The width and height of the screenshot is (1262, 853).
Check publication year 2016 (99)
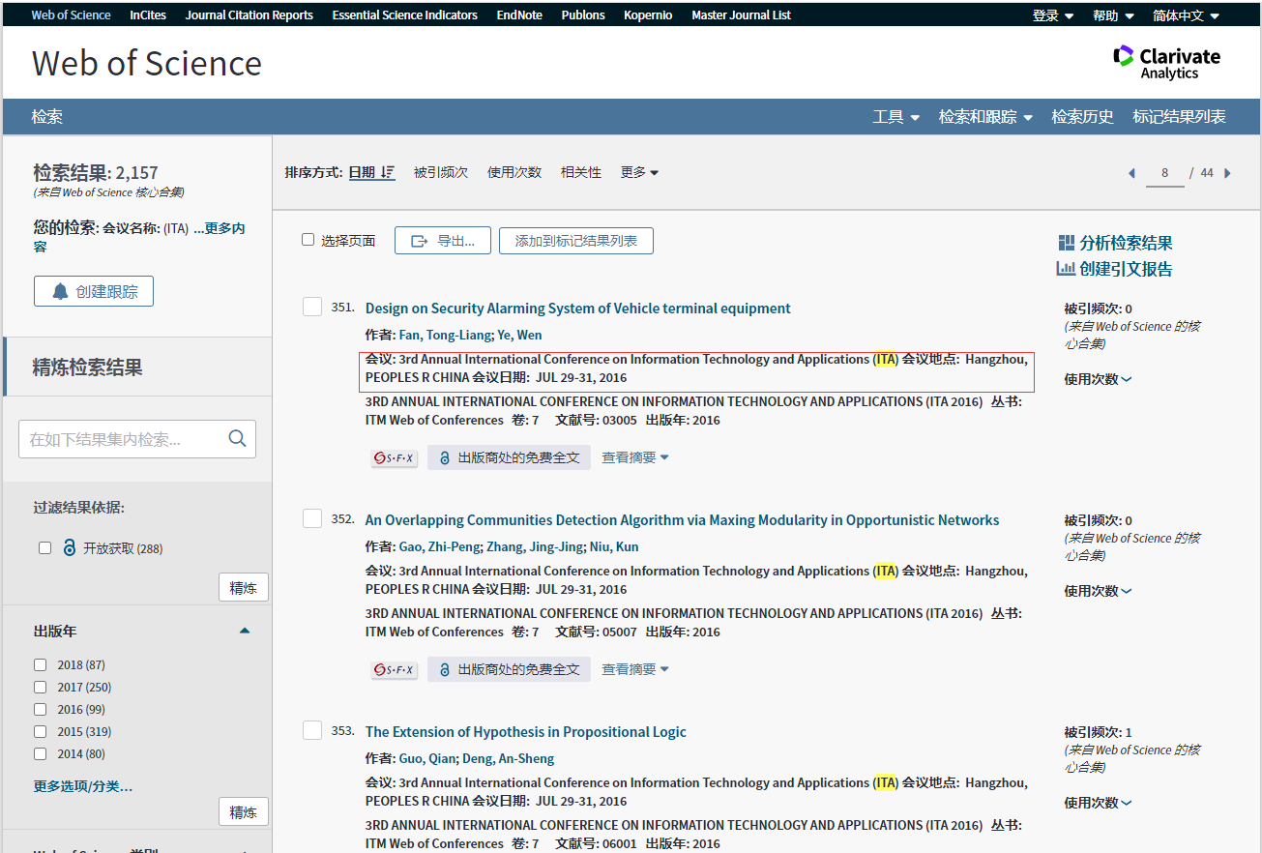coord(41,709)
